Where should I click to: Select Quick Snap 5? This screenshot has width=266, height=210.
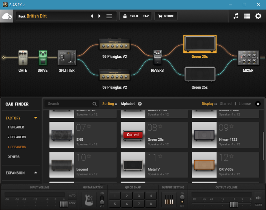tap(115, 204)
